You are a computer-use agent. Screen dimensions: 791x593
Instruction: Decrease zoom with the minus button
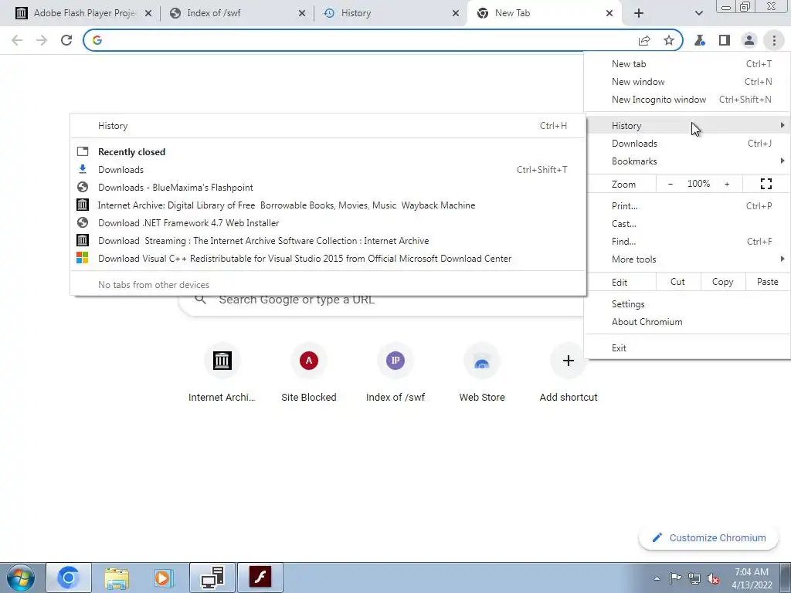[x=670, y=184]
